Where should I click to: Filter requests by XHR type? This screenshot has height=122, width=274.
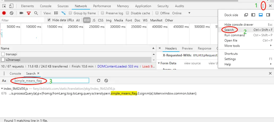click(87, 20)
